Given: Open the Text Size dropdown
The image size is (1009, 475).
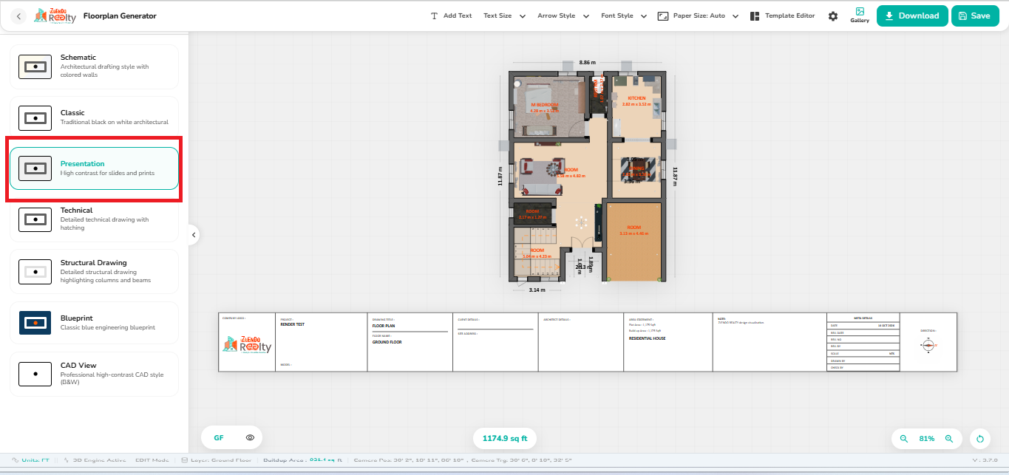Looking at the screenshot, I should tap(504, 16).
